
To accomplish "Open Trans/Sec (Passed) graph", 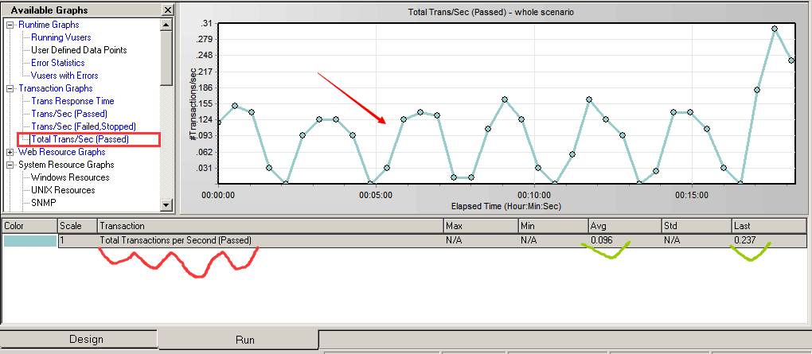I will click(69, 114).
